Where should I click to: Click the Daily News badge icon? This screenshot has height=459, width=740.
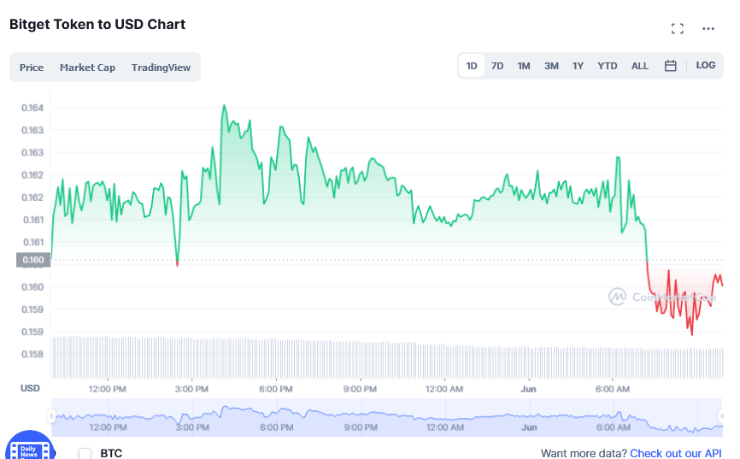[29, 446]
